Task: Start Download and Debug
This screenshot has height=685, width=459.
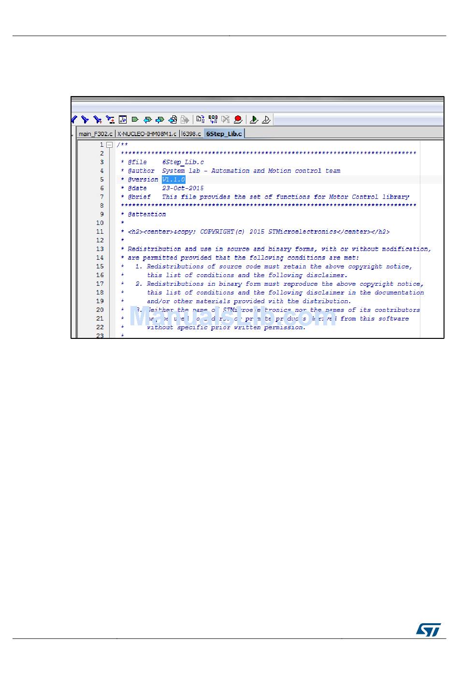Action: coord(254,119)
